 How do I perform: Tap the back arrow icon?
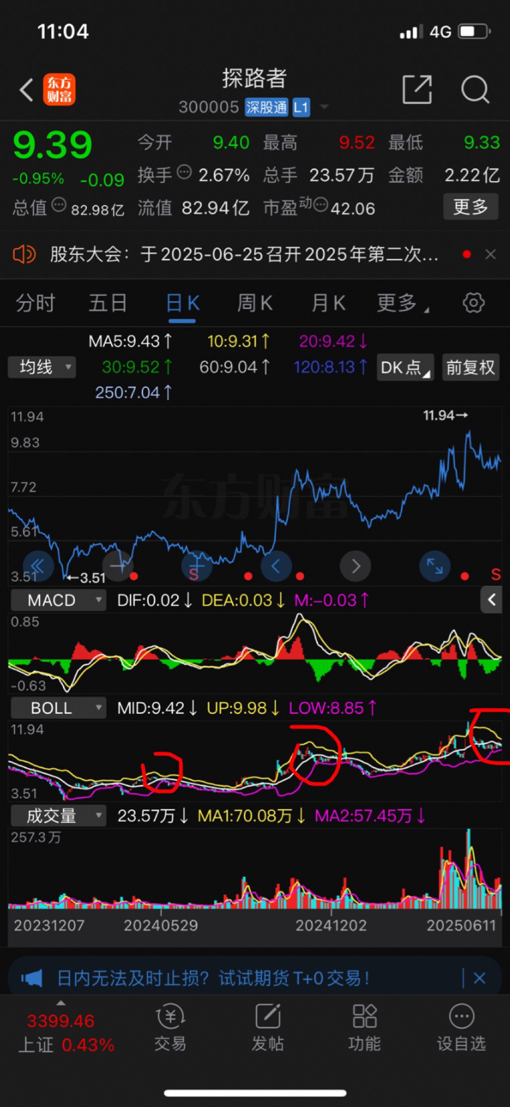(x=26, y=90)
